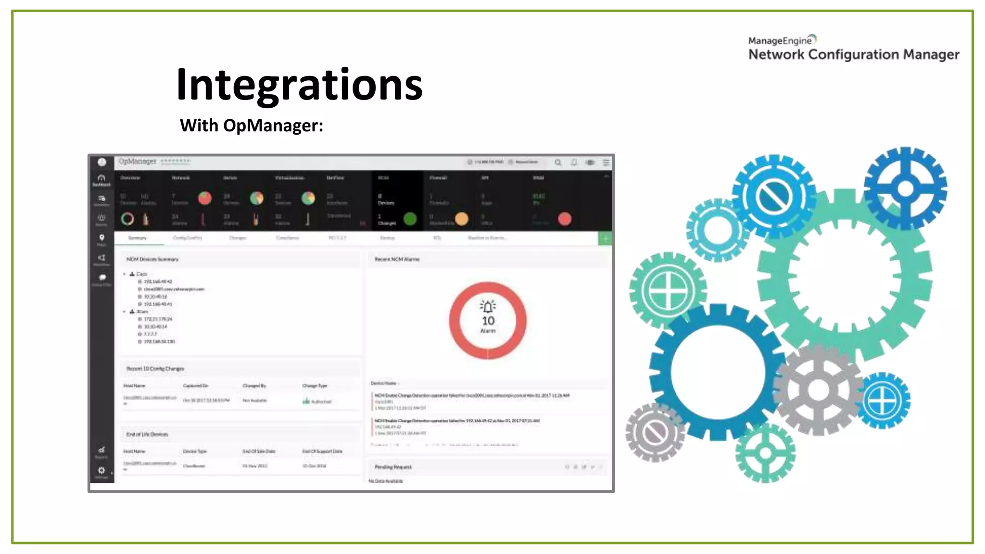
Task: Click the End Of Sale Date column header
Action: pos(259,452)
